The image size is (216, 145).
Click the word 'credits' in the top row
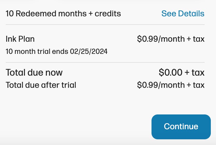108,13
